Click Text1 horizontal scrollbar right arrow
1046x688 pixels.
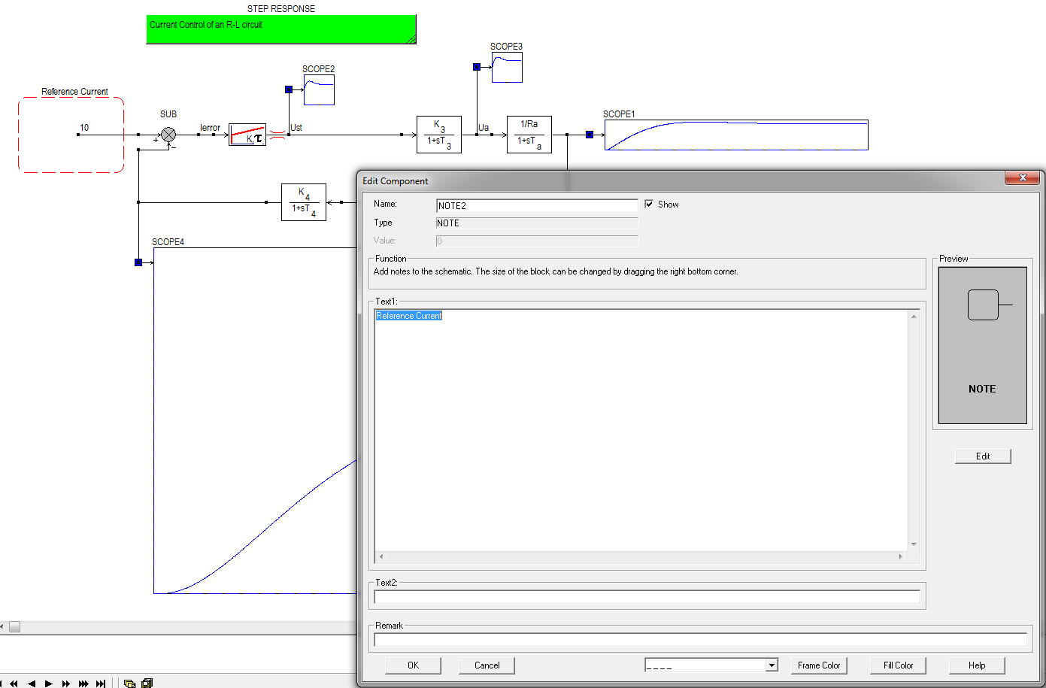(x=901, y=556)
